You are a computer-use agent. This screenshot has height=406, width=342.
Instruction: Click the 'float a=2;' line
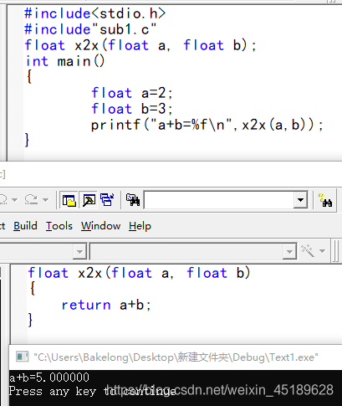pyautogui.click(x=132, y=93)
